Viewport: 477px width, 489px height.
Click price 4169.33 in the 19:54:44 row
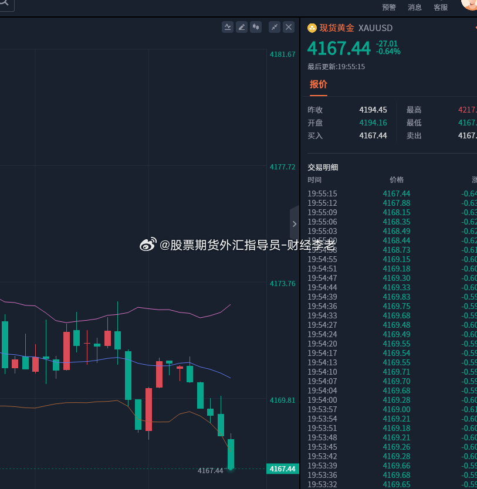click(x=397, y=287)
